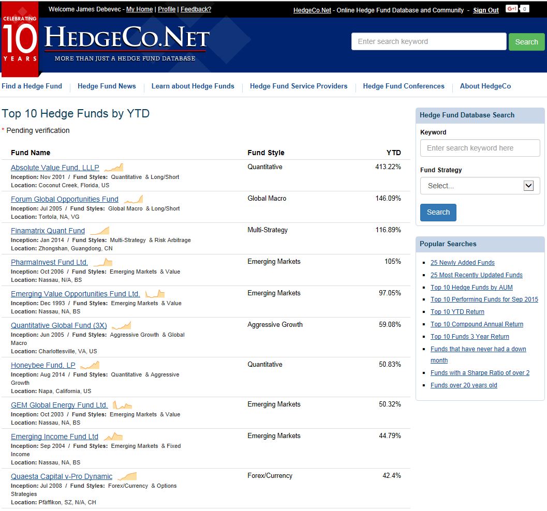This screenshot has width=547, height=511.
Task: Click the header search keyword field
Action: [x=428, y=41]
